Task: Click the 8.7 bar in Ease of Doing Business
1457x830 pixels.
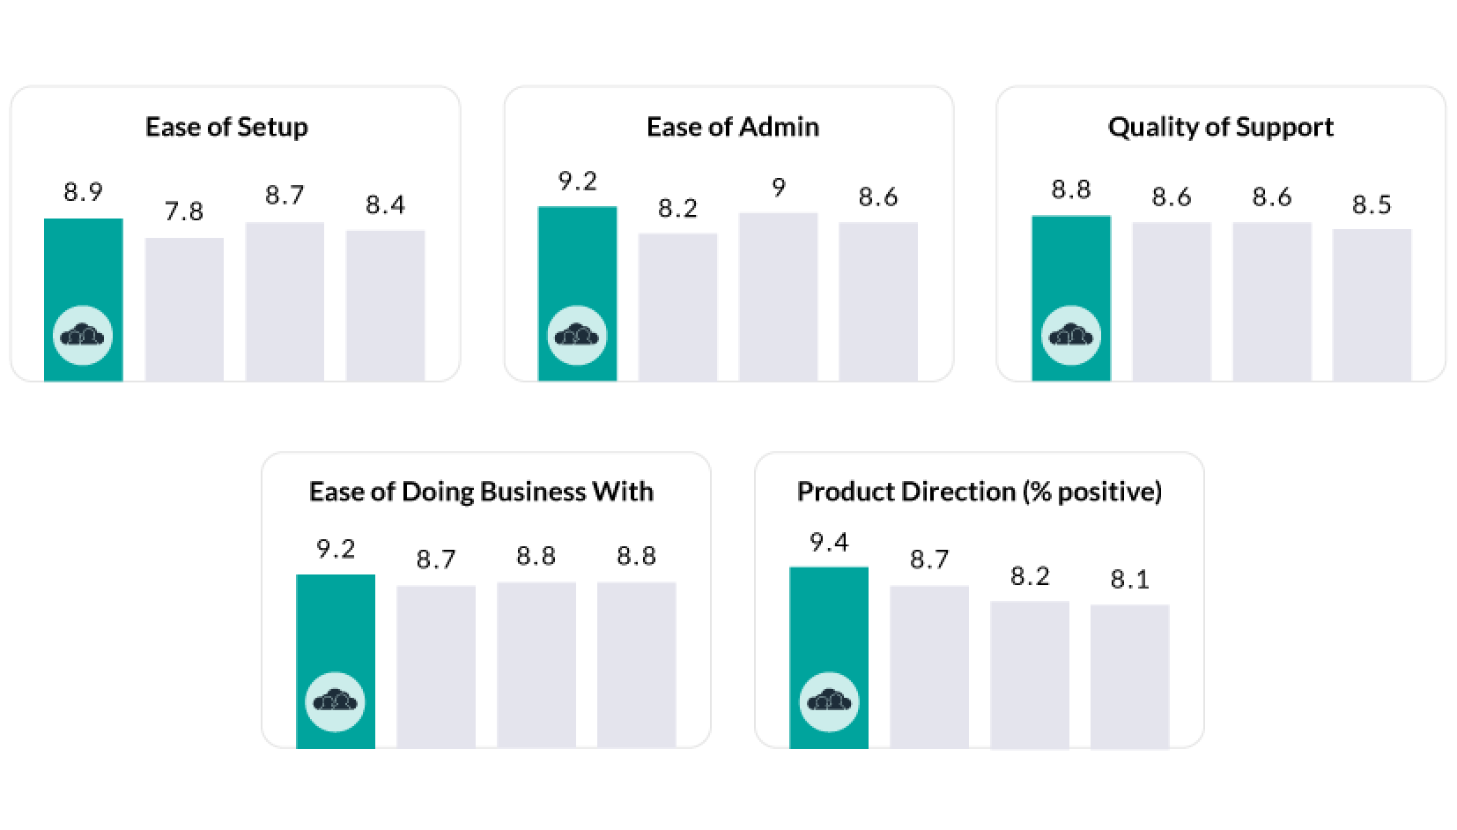Action: pos(436,666)
